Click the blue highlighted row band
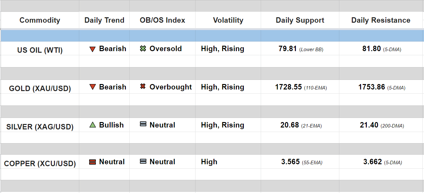This screenshot has height=193, width=424. tap(212, 35)
